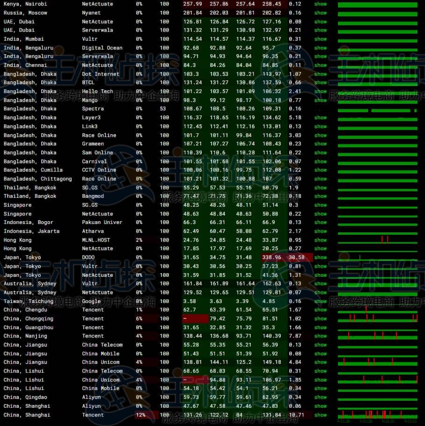This screenshot has width=425, height=426.
Task: Click show for Shanghai Aliyun row
Action: click(x=320, y=406)
